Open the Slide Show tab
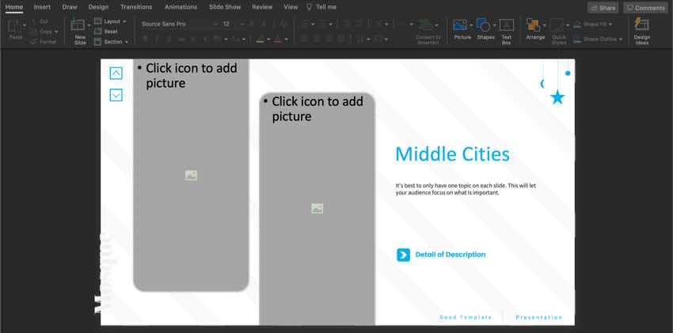This screenshot has height=333, width=673. pos(225,7)
